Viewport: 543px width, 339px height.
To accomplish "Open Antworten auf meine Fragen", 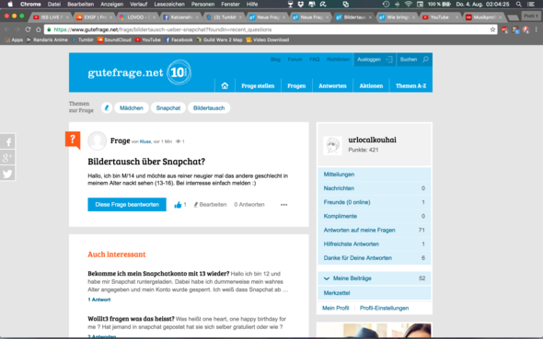I will 374,230.
